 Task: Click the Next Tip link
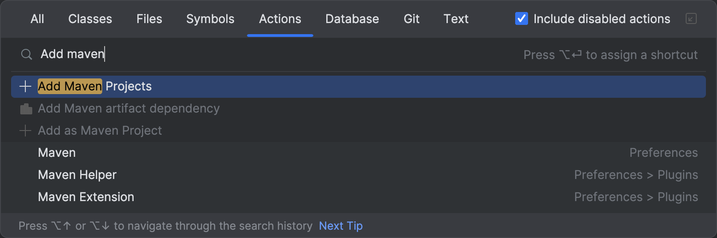click(x=341, y=226)
